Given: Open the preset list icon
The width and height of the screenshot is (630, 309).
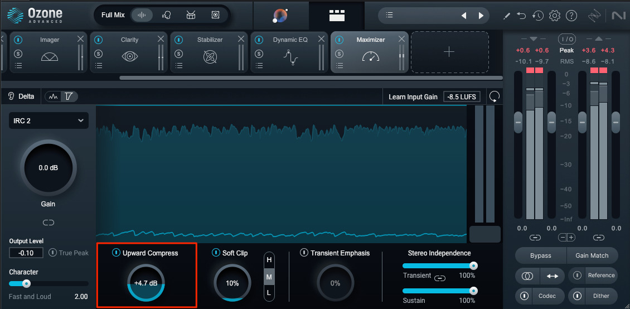Looking at the screenshot, I should (389, 15).
